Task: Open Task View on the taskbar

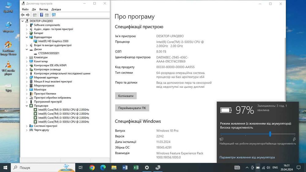Action: (80, 167)
